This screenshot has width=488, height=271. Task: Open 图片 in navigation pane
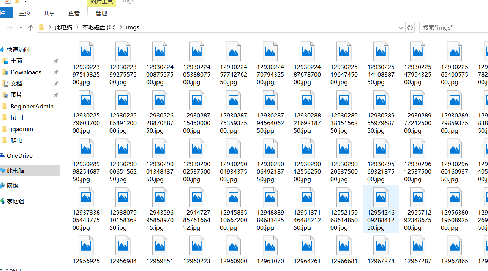pos(16,95)
